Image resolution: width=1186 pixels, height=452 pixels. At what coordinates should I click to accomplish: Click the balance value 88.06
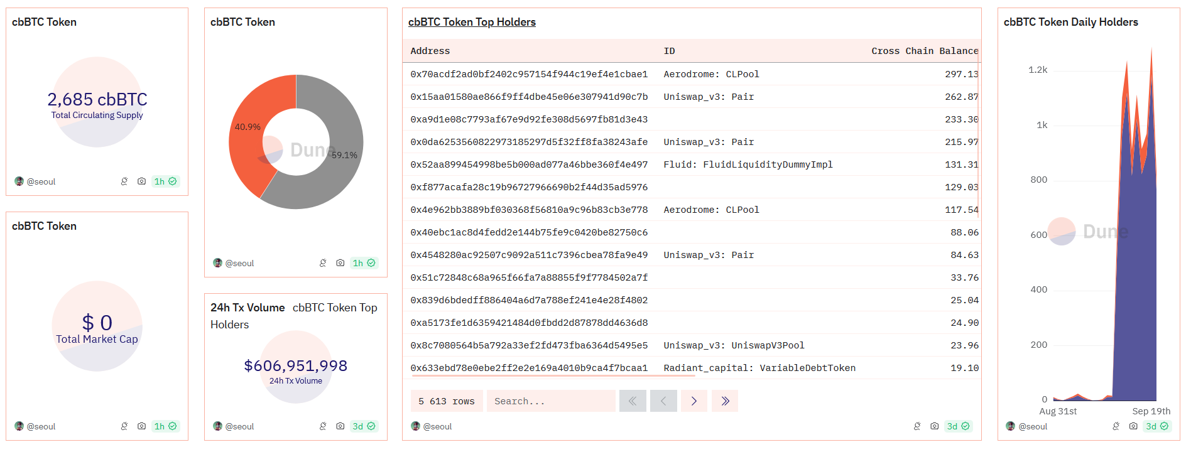[x=965, y=232]
